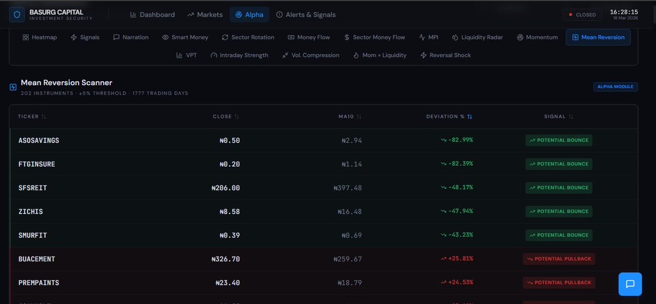
Task: Click SFSREIT Potential Bounce badge
Action: [x=559, y=188]
